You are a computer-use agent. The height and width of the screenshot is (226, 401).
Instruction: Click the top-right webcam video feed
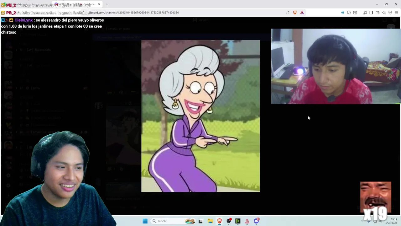336,66
